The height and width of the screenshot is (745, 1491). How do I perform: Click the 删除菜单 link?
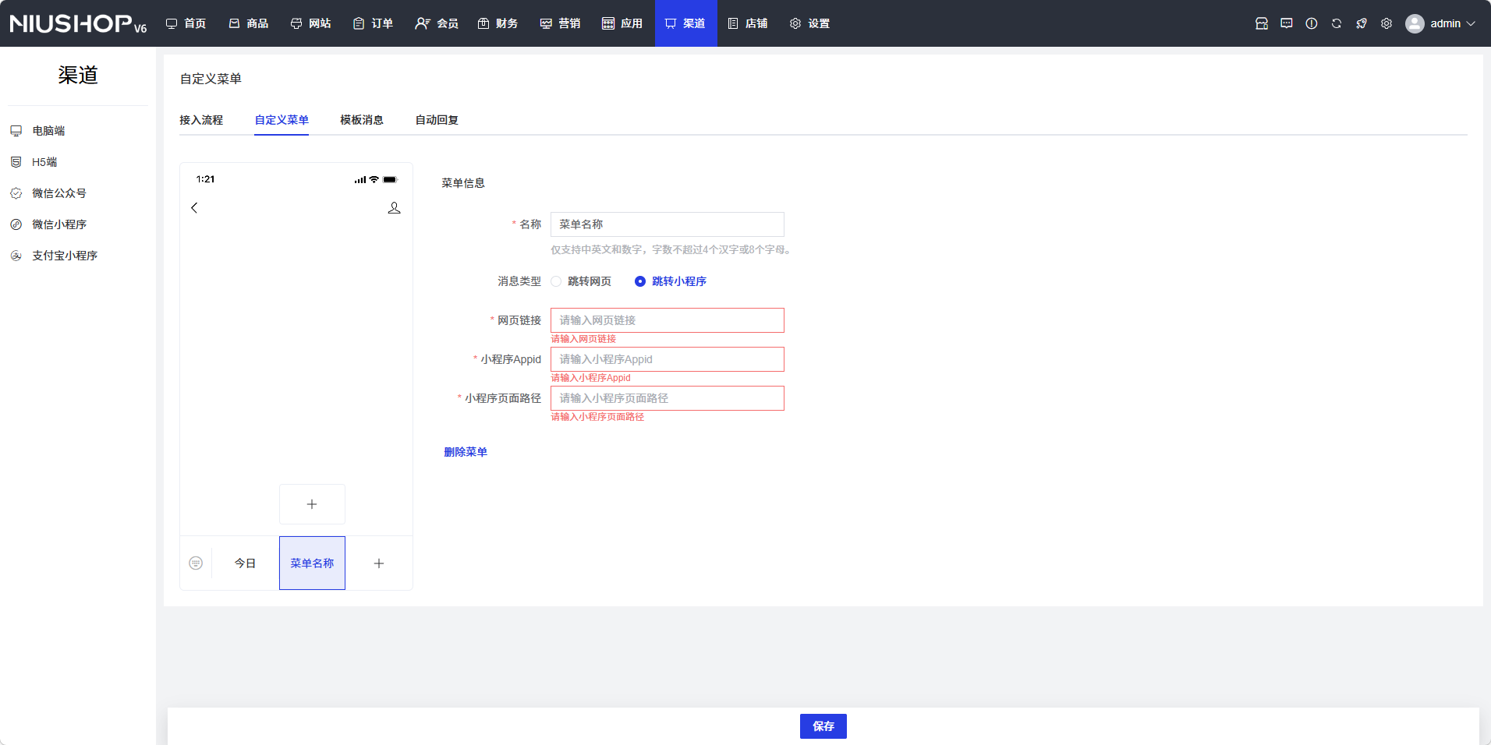pyautogui.click(x=465, y=452)
